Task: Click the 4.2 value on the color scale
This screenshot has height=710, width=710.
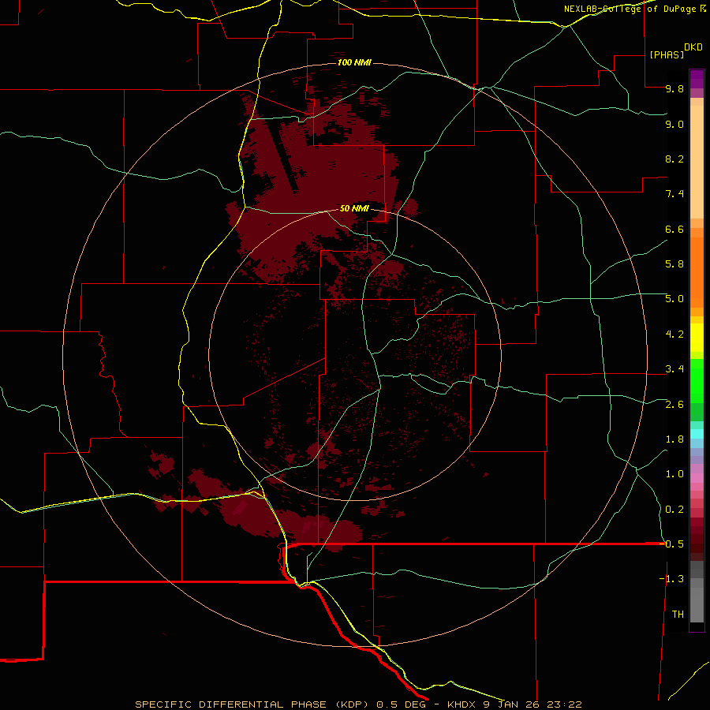Action: 674,334
